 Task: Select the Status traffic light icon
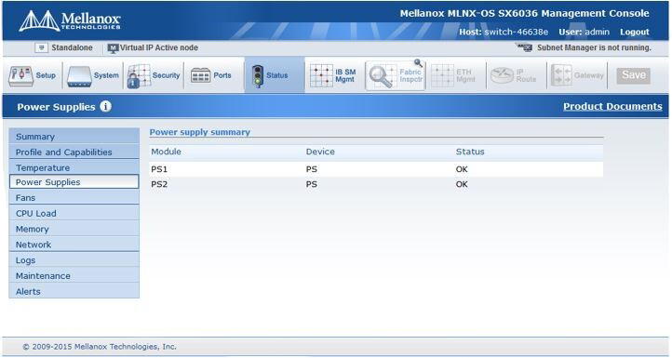(x=258, y=76)
